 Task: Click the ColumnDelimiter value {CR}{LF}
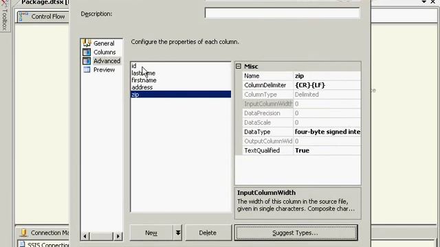click(x=327, y=85)
